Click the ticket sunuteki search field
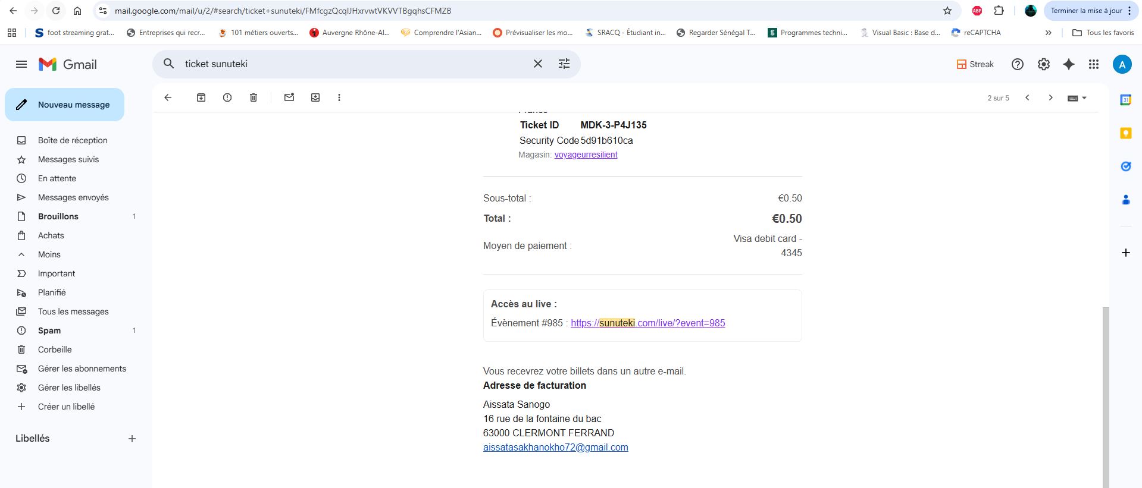 (351, 64)
